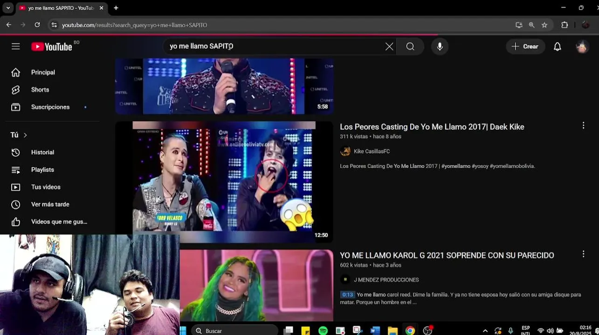Open the Chrome profile icon
This screenshot has width=599, height=335.
(586, 25)
